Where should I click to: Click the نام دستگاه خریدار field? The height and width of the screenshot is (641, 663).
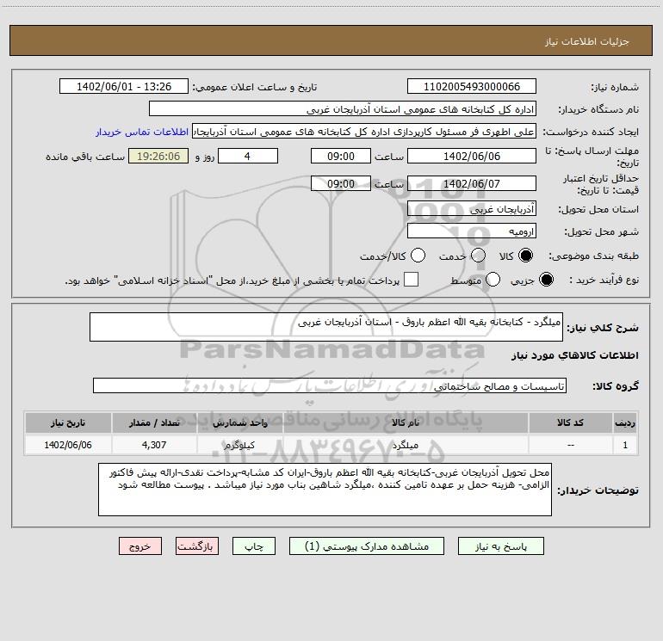click(x=343, y=108)
